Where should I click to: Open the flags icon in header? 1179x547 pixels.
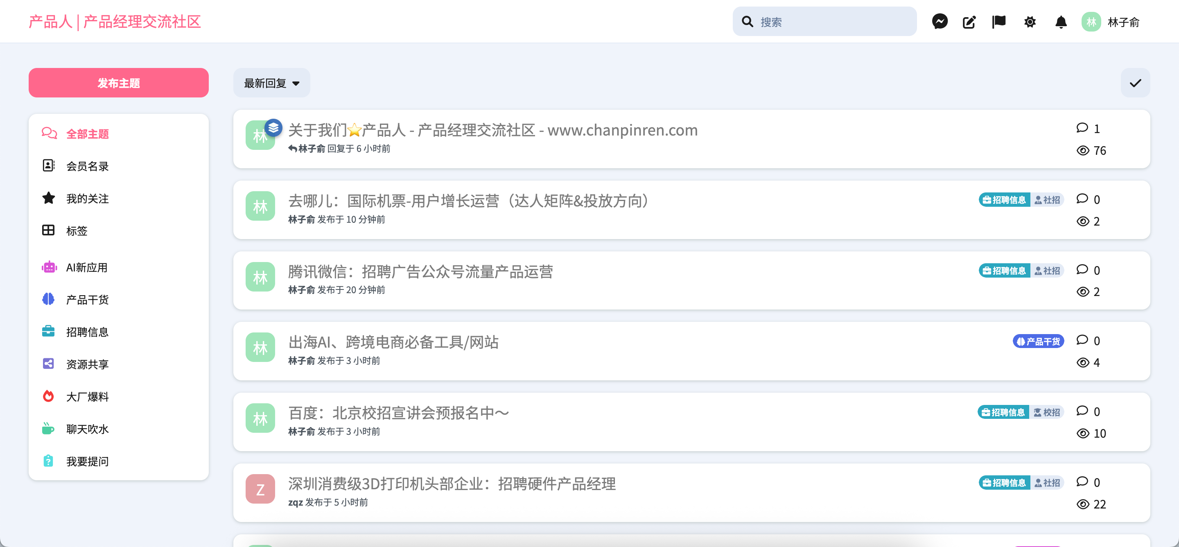click(999, 22)
